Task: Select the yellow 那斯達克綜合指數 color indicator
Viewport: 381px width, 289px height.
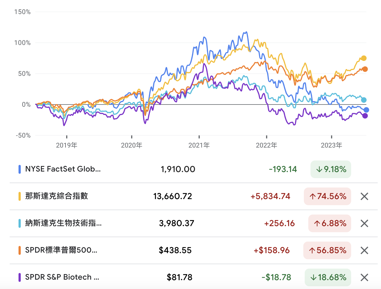Action: [19, 196]
